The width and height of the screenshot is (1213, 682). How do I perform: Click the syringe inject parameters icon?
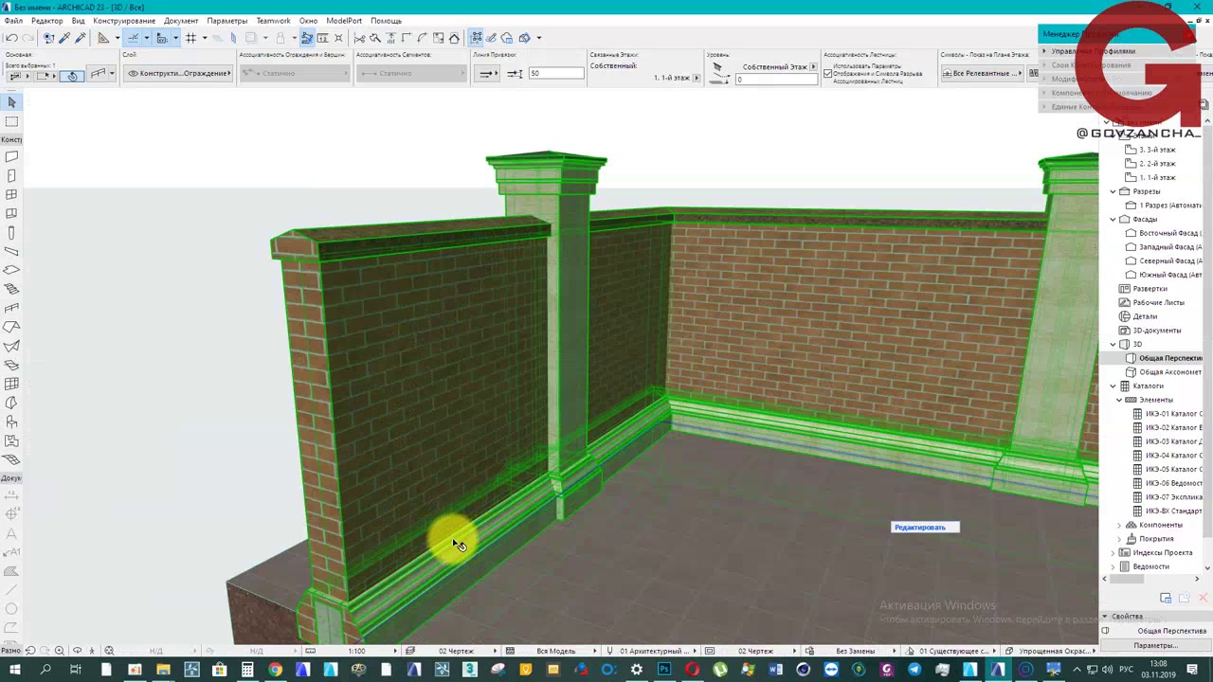(80, 38)
